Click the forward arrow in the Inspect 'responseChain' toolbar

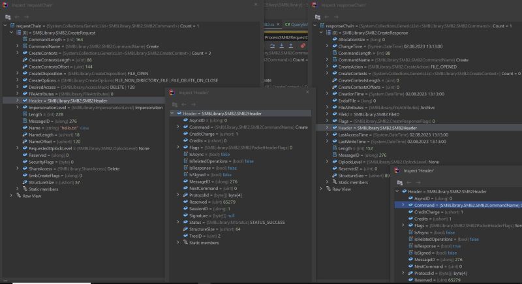pos(336,17)
